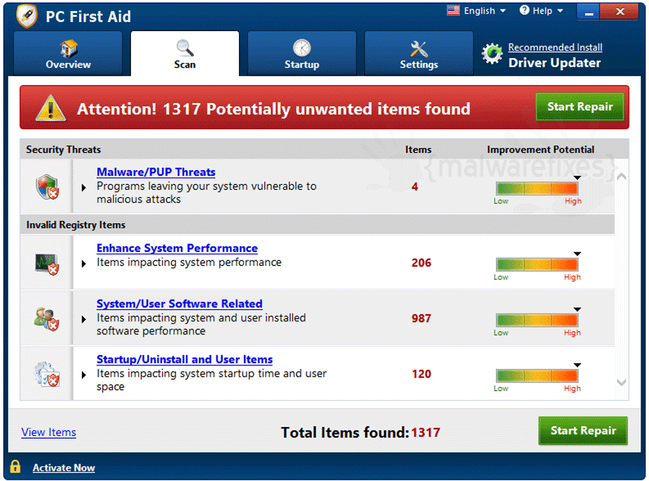Click the Help question mark icon
The image size is (649, 481).
pos(524,10)
